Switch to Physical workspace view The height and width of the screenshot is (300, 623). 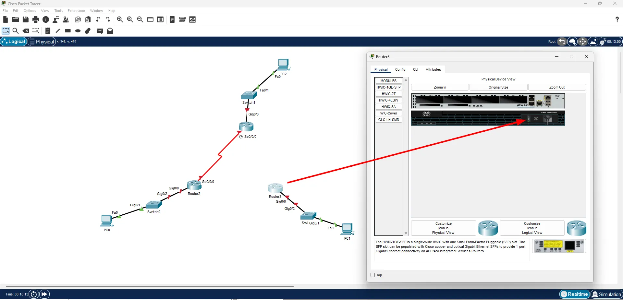tap(42, 42)
